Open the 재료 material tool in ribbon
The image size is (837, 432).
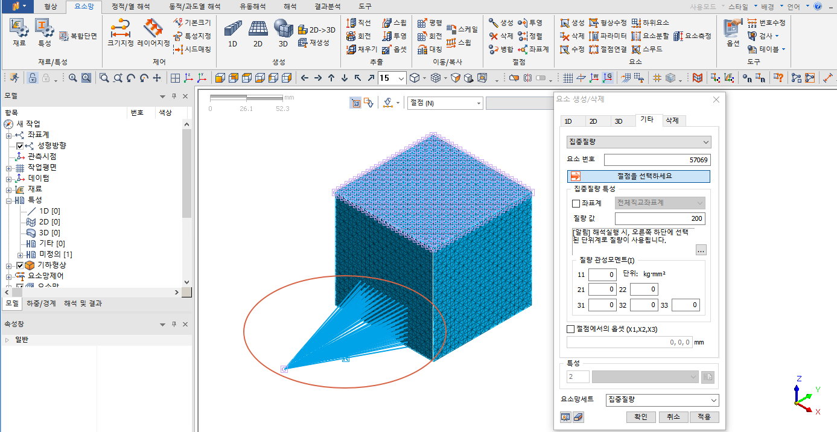click(x=19, y=33)
